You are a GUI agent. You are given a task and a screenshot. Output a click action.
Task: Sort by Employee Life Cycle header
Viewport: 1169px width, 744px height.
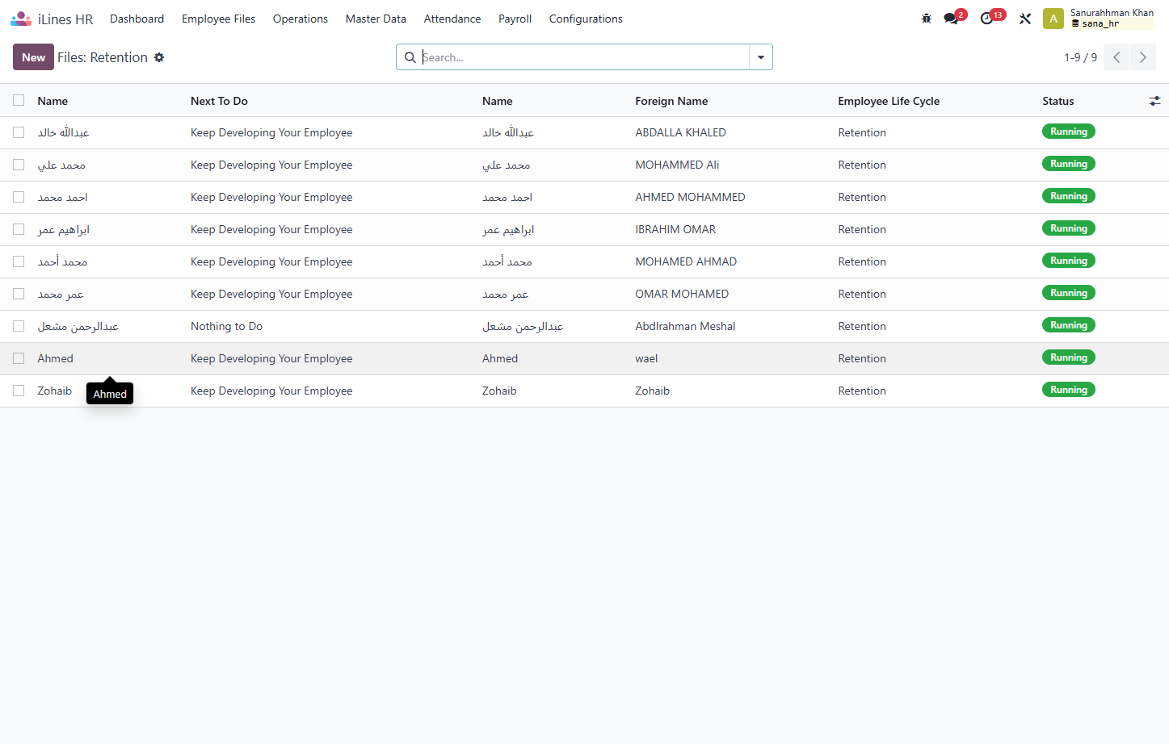[889, 101]
